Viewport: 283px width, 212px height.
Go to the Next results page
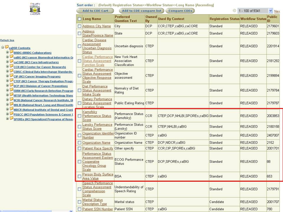click(277, 11)
